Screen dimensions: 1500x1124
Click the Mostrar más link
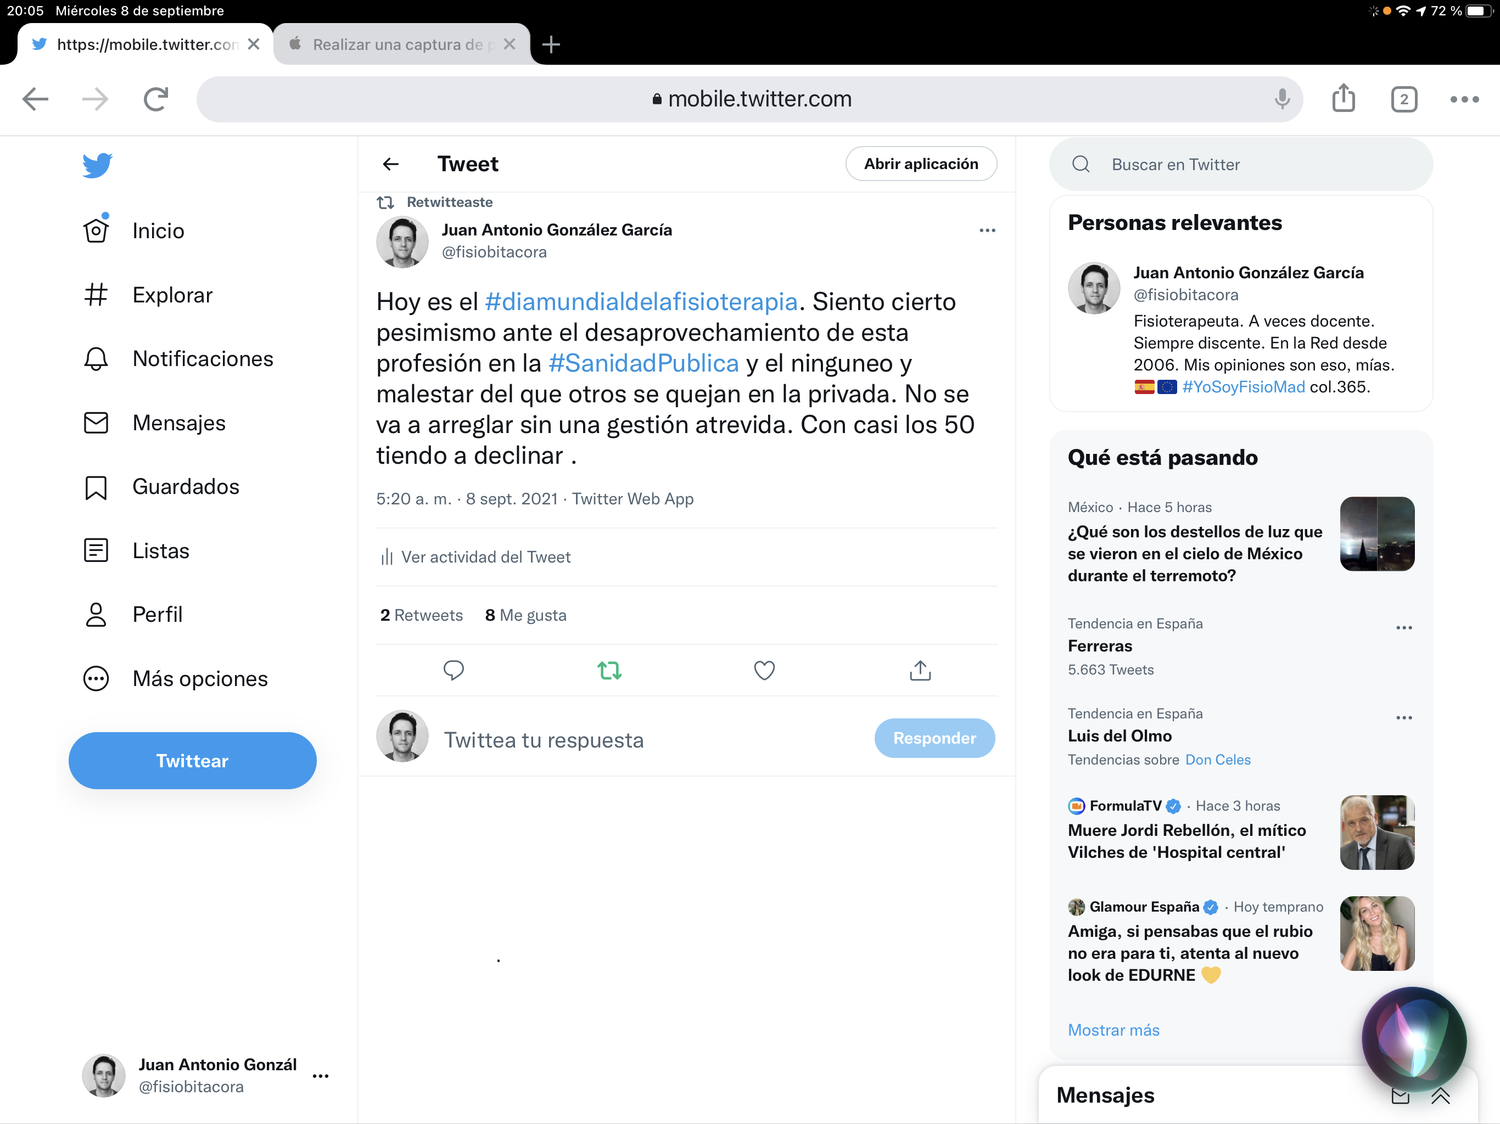click(1113, 1030)
